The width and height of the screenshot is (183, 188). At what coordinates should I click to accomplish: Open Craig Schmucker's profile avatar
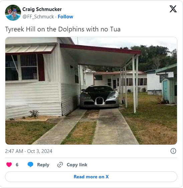tap(13, 13)
